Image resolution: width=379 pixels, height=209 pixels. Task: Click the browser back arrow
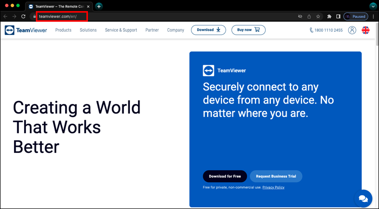pyautogui.click(x=6, y=17)
